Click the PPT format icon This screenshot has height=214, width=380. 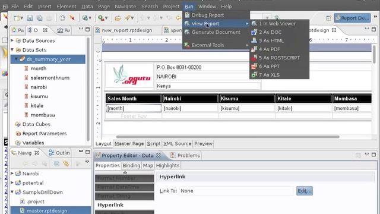coord(254,66)
